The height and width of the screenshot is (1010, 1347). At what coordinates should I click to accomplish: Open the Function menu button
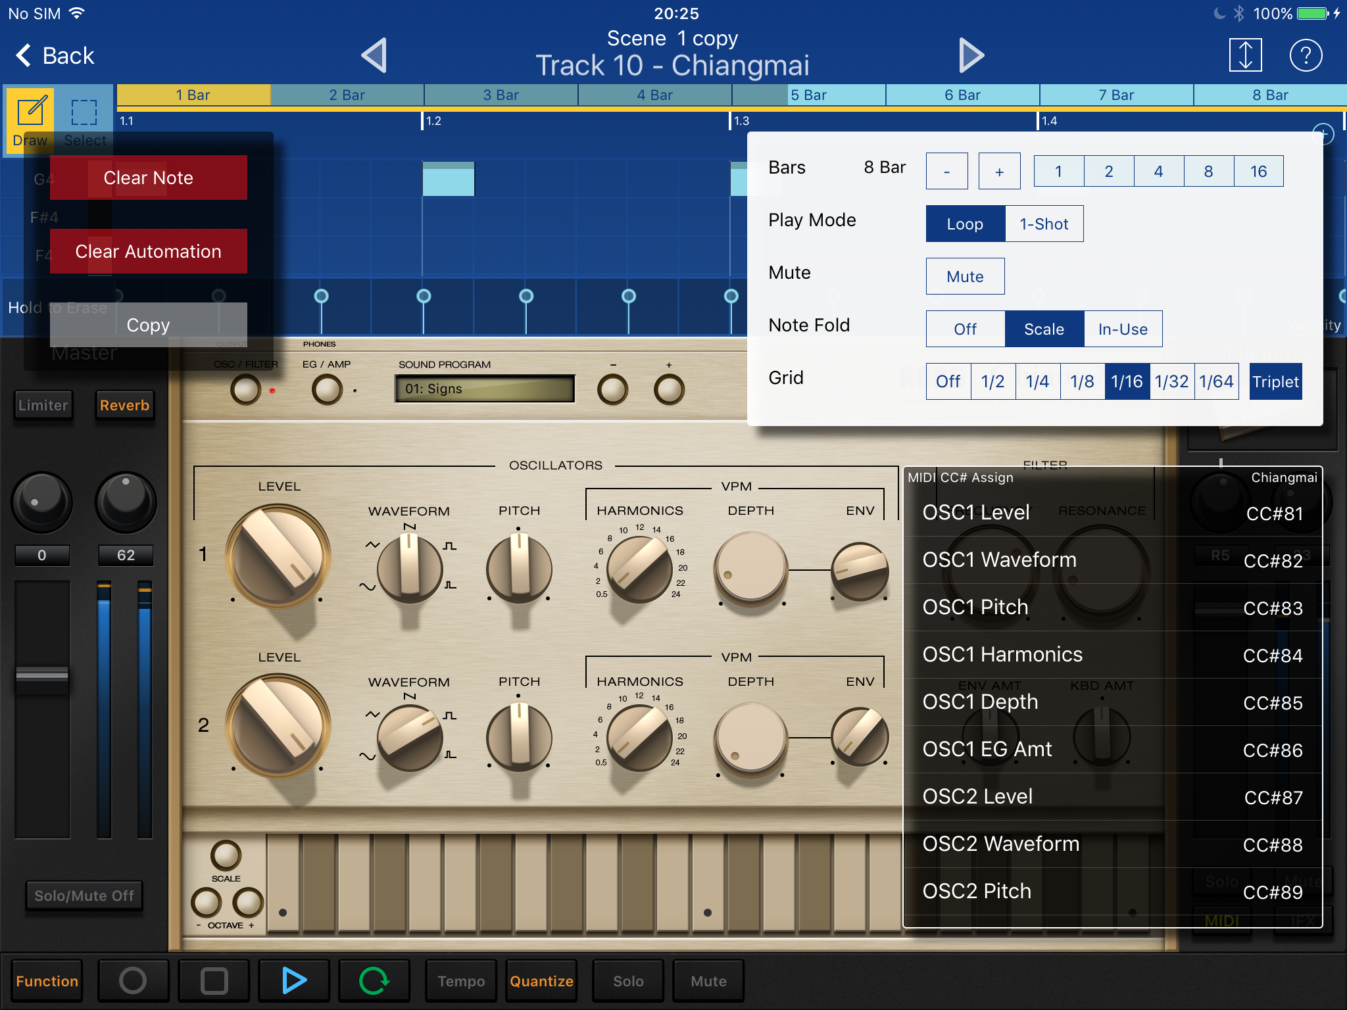click(47, 980)
